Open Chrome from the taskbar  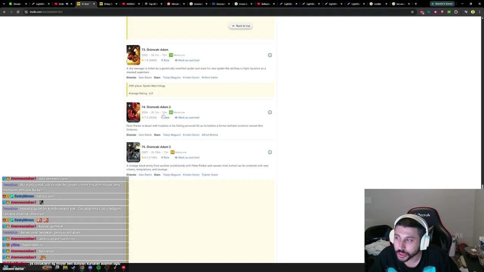click(82, 268)
